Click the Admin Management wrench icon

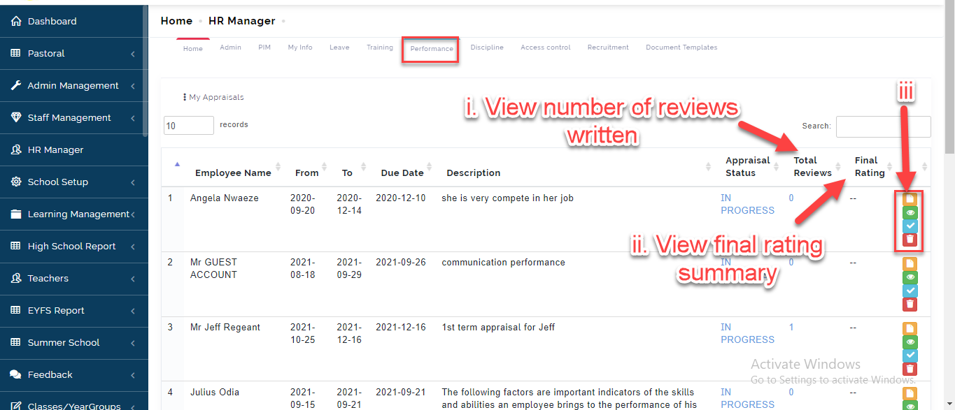[16, 86]
